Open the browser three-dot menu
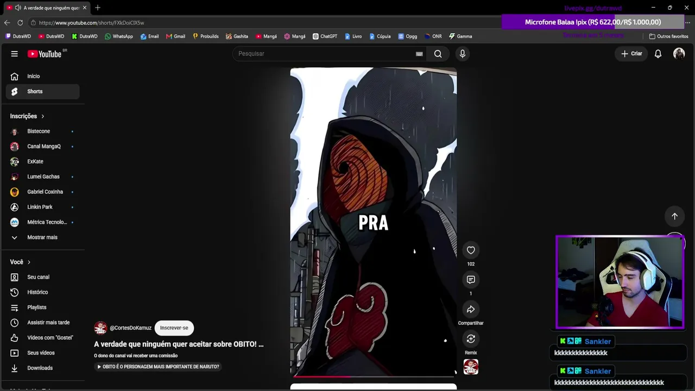The image size is (695, 391). point(687,23)
